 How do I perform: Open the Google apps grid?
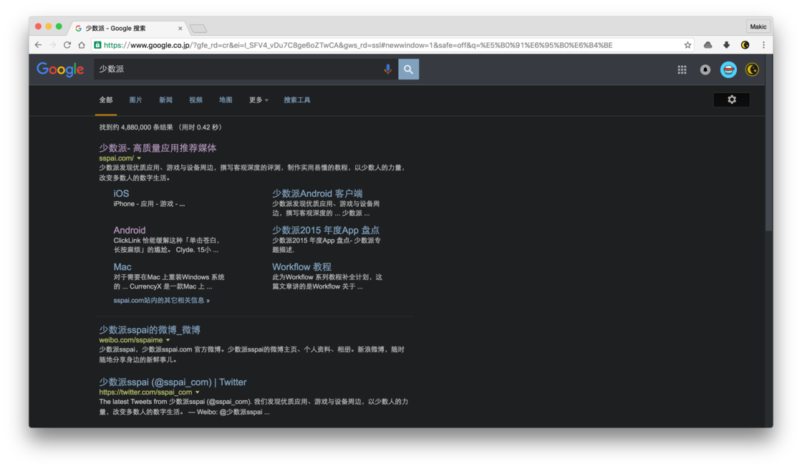click(682, 69)
